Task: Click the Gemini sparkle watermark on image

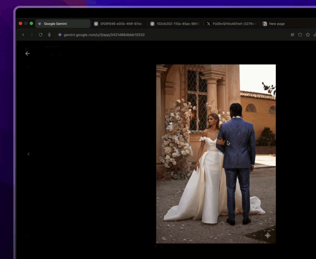Action: coord(268,236)
